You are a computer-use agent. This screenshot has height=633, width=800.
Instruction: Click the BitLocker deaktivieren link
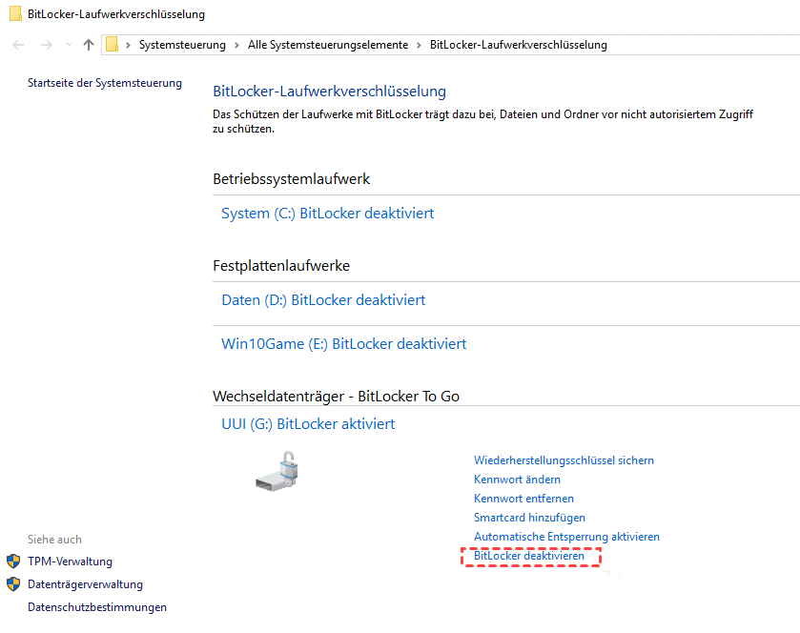tap(529, 556)
